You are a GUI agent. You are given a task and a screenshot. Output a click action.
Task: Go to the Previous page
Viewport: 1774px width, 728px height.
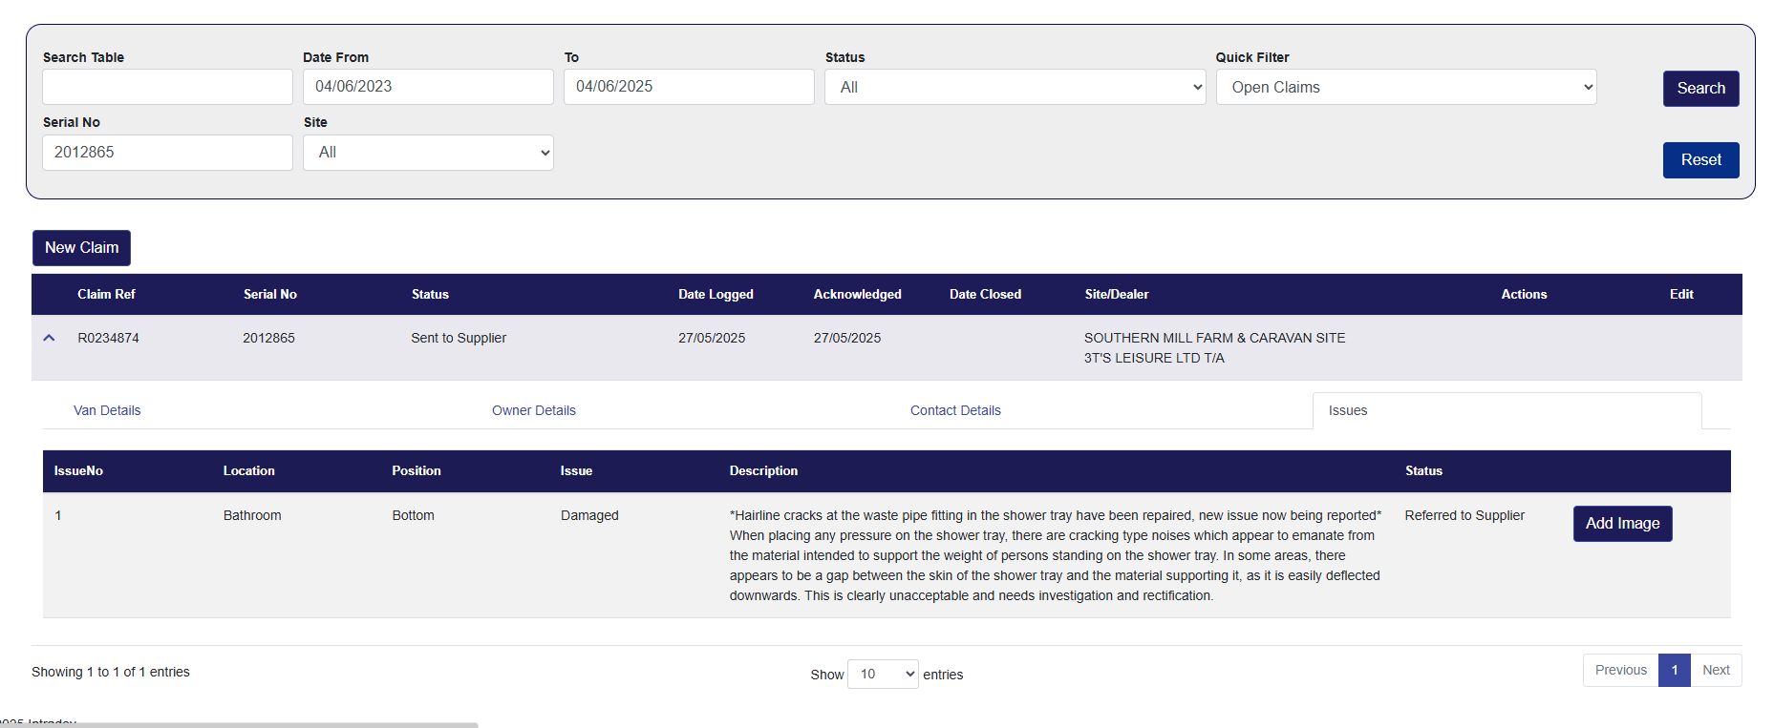click(x=1620, y=670)
